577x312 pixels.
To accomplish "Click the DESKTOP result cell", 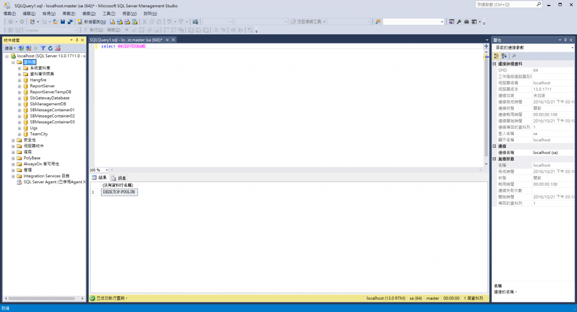I will pyautogui.click(x=119, y=192).
